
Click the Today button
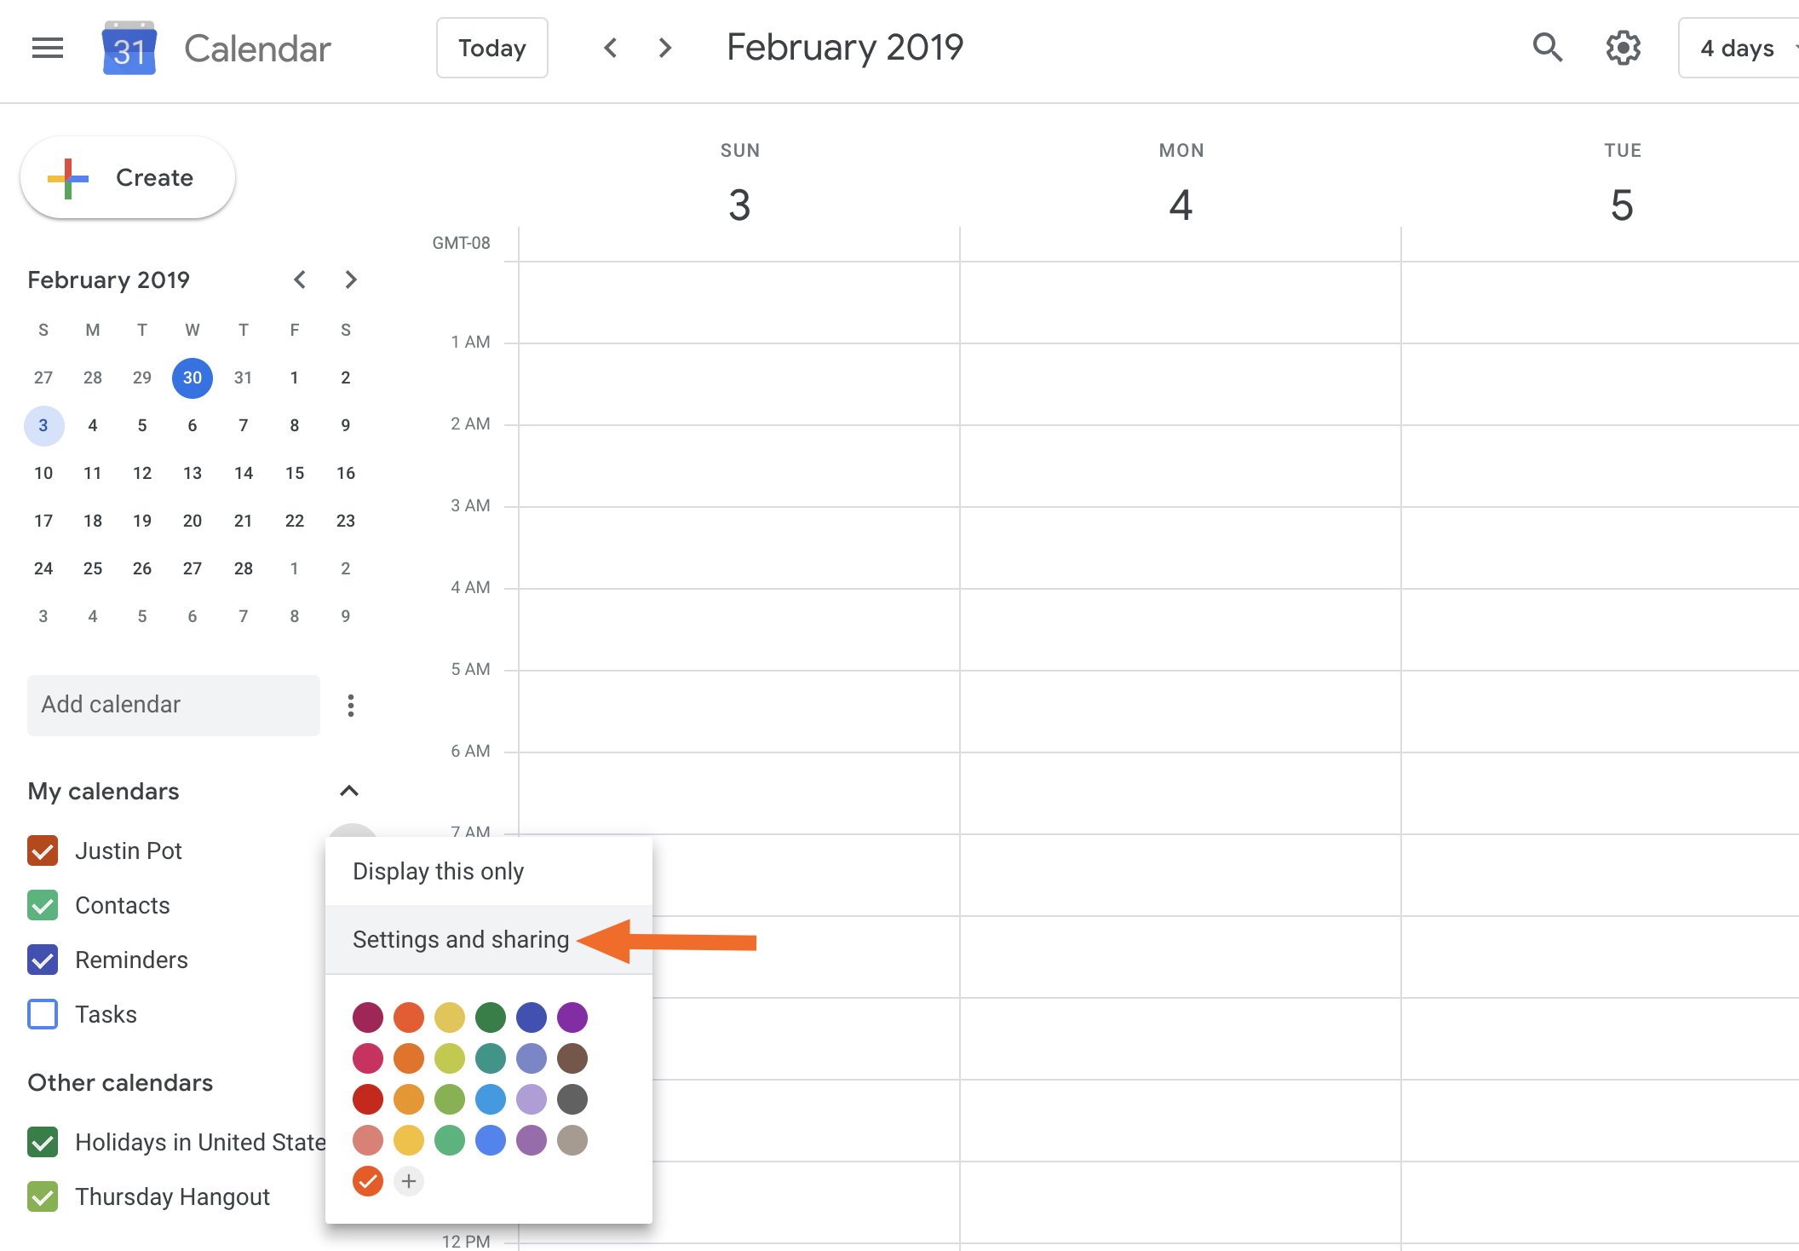[x=491, y=49]
